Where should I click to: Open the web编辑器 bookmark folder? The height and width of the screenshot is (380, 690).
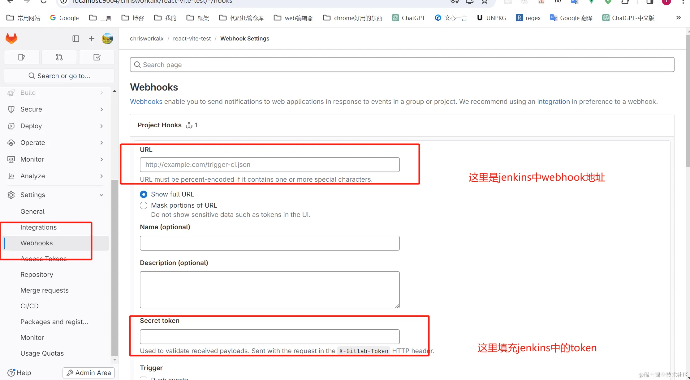pos(293,18)
